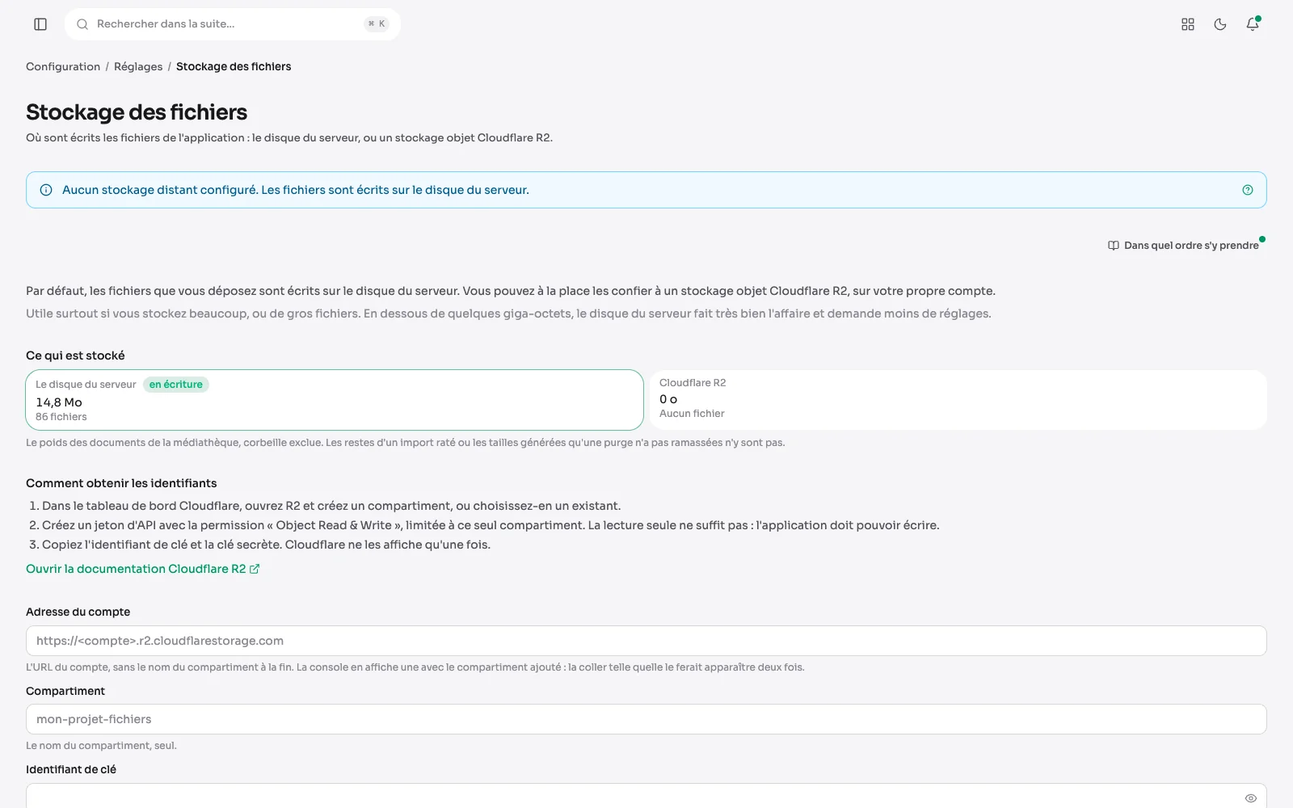The height and width of the screenshot is (808, 1293).
Task: Open the notifications bell
Action: point(1253,24)
